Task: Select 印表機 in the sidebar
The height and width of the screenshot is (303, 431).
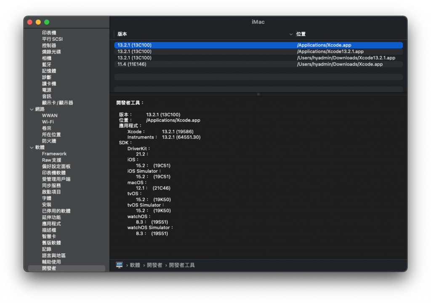Action: [49, 33]
